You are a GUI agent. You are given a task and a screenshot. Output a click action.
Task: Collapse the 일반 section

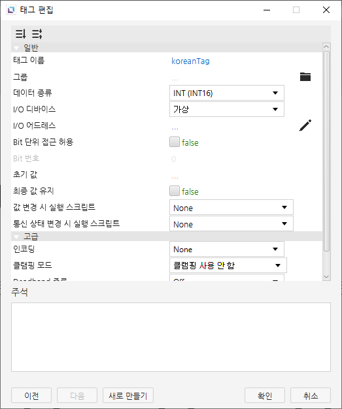[16, 48]
